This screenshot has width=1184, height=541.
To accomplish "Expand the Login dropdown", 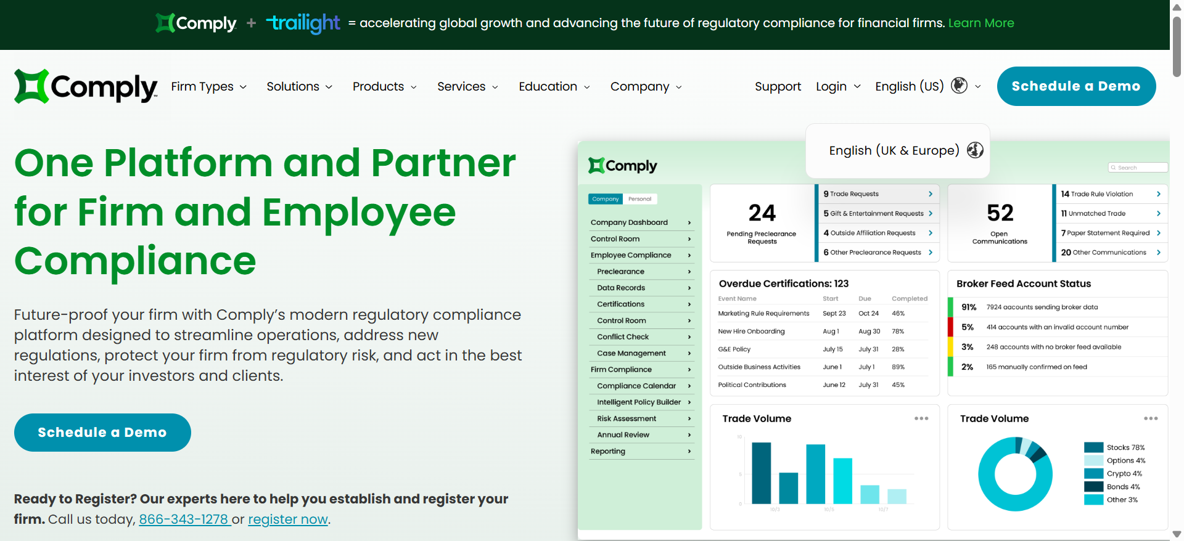I will (x=837, y=87).
